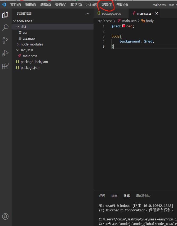The image size is (177, 226).
Task: Open the Run and Debug view
Action: click(x=5, y=53)
